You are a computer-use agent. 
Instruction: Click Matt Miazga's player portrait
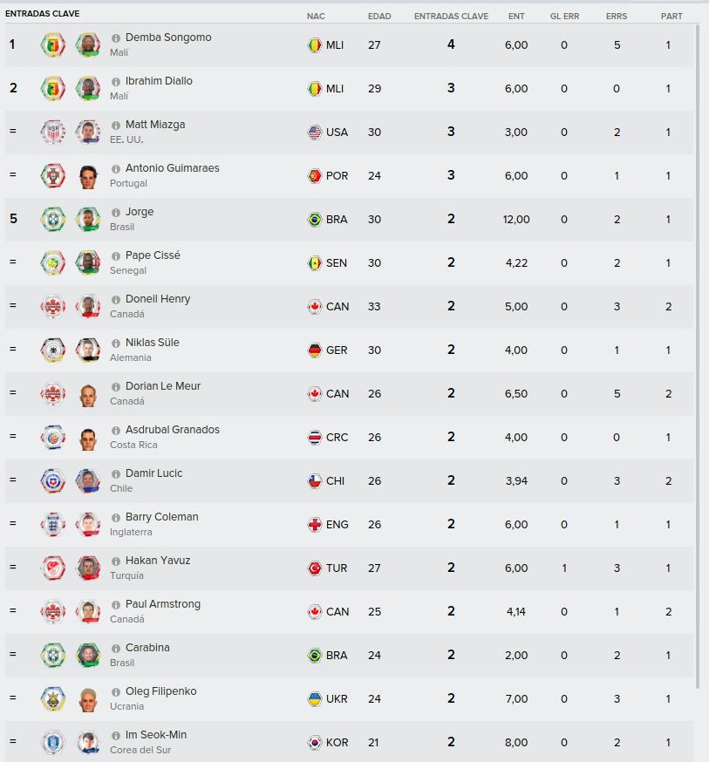click(x=88, y=132)
